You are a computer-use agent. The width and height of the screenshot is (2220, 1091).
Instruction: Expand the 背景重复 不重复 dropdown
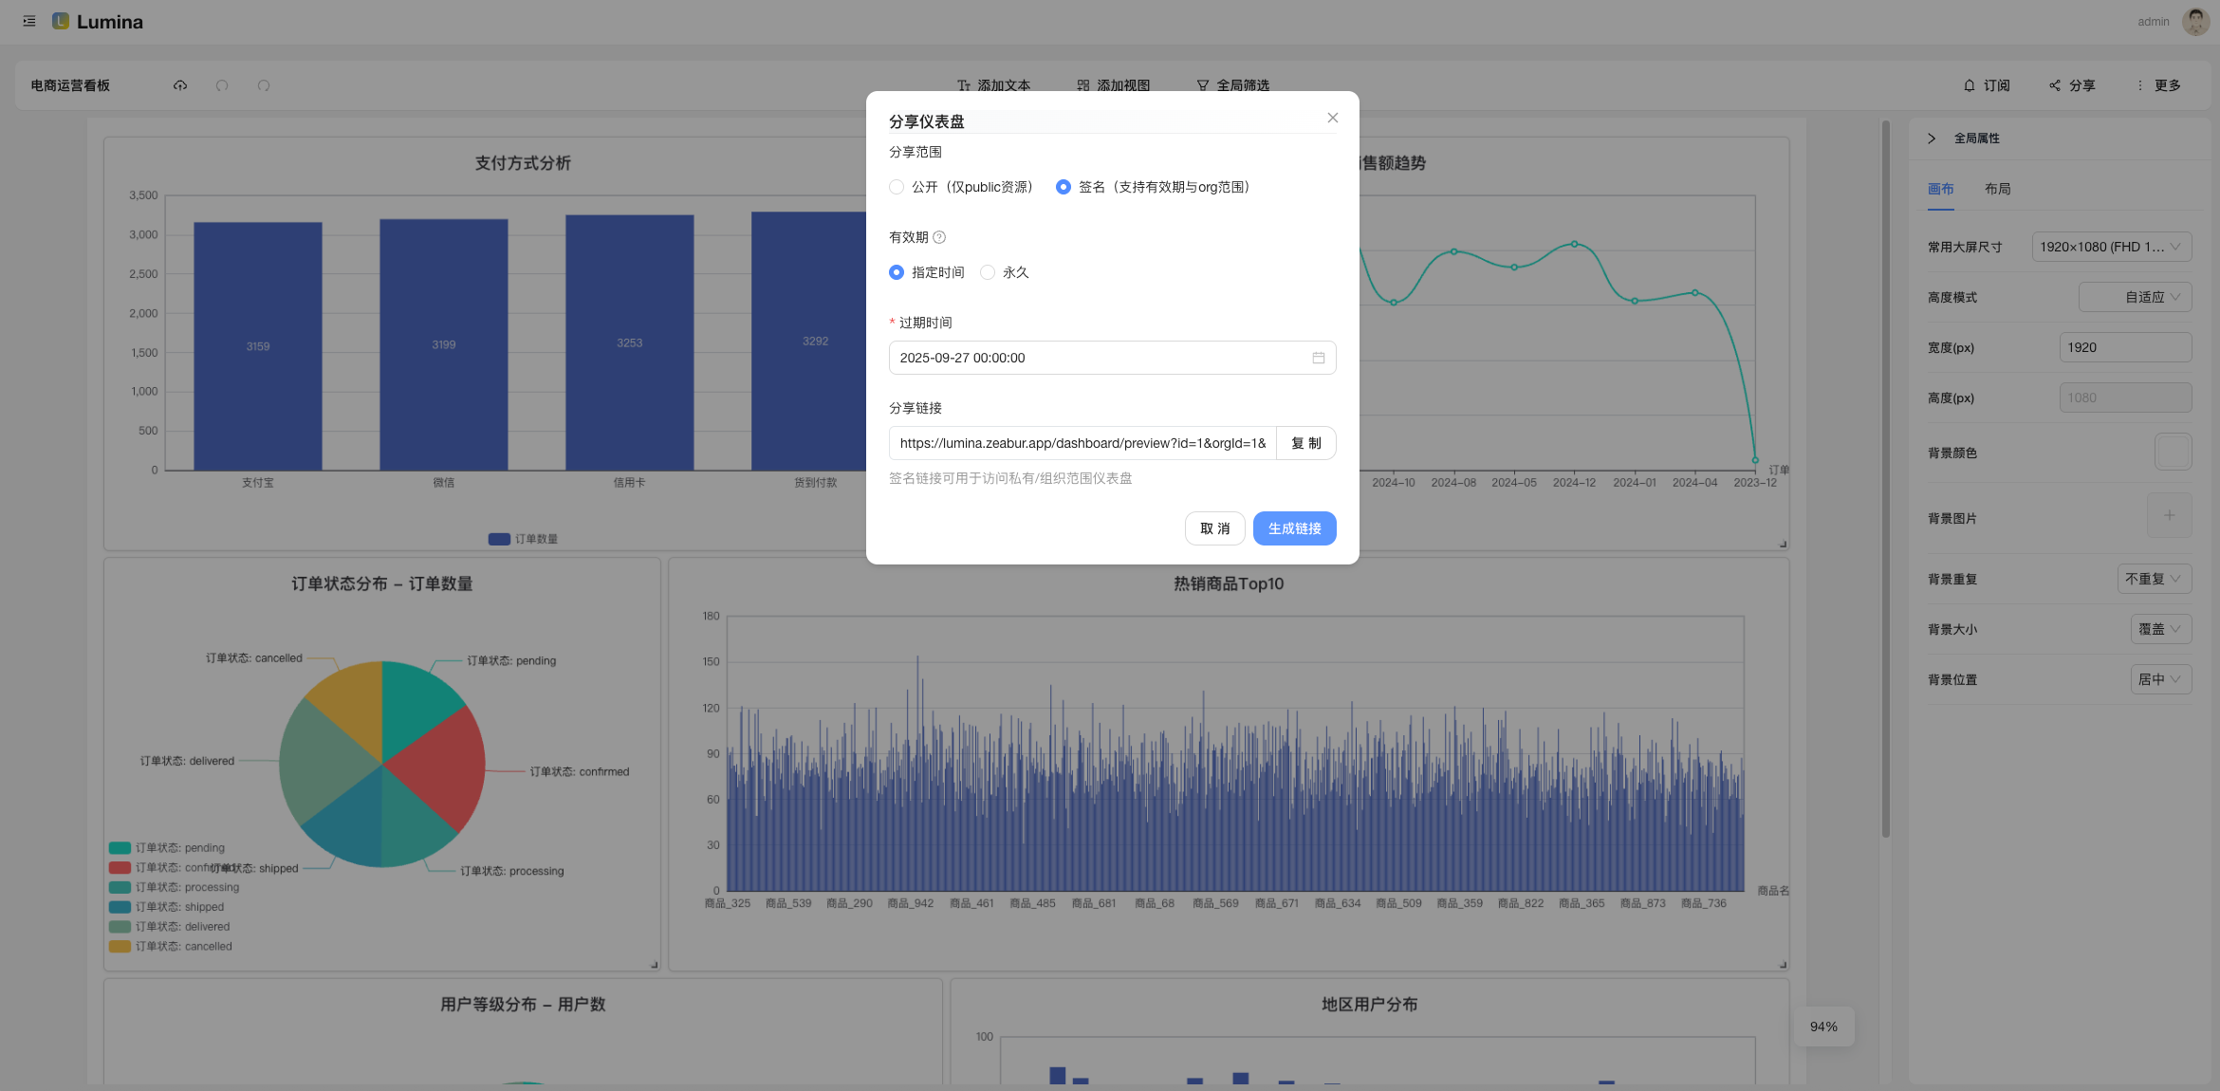pos(2154,579)
